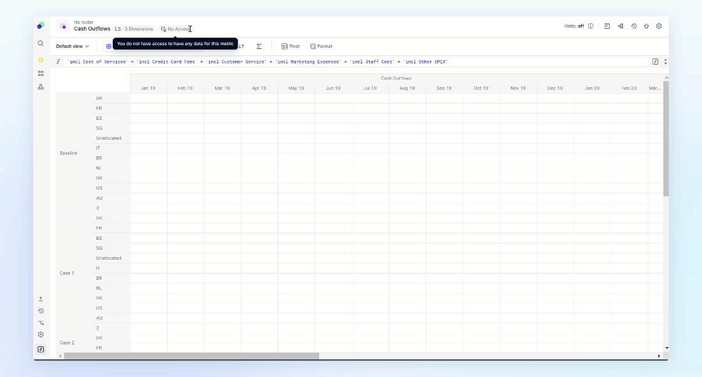The height and width of the screenshot is (377, 702).
Task: Select the Baseline AU row label
Action: pos(112,198)
